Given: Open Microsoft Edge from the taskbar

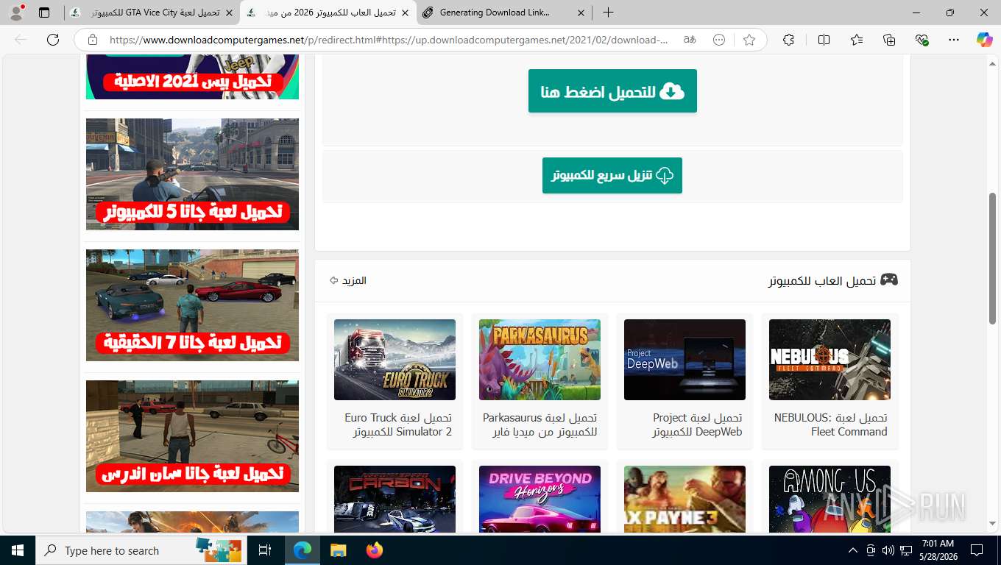Looking at the screenshot, I should click(x=303, y=550).
